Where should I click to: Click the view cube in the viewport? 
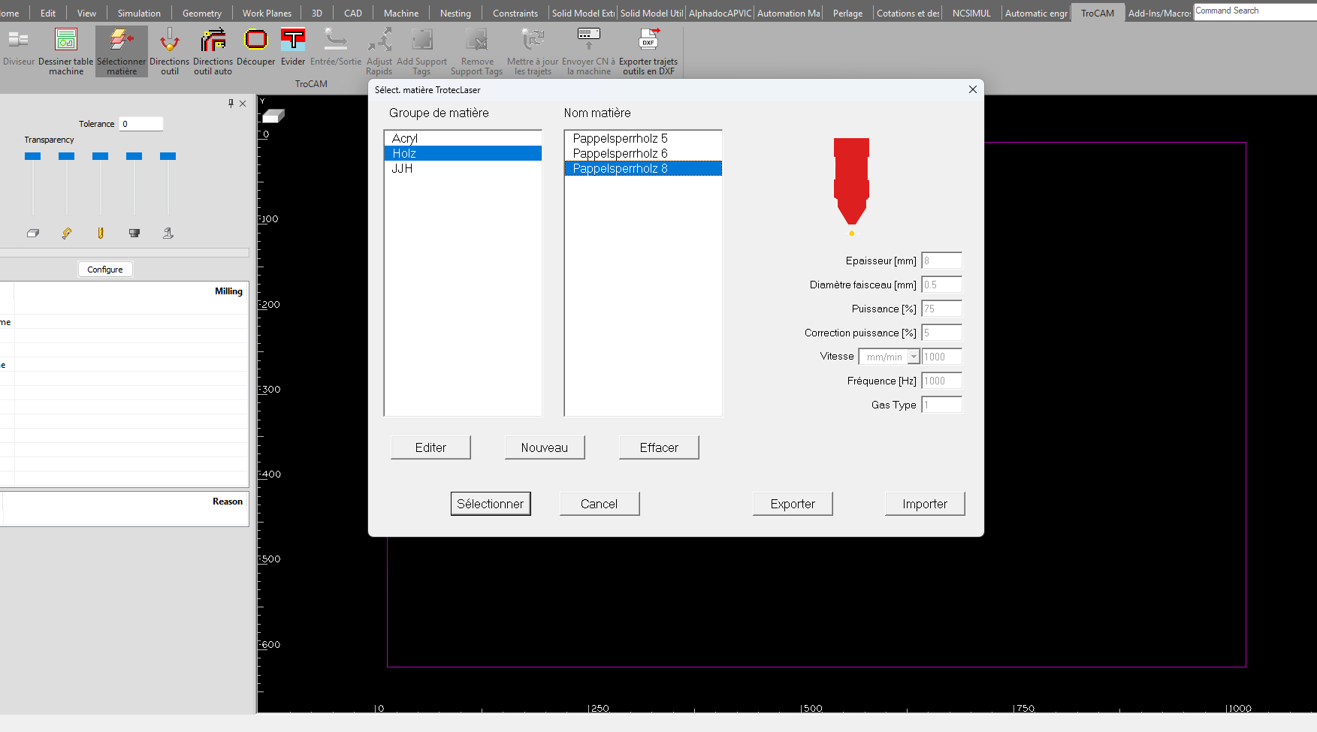273,116
